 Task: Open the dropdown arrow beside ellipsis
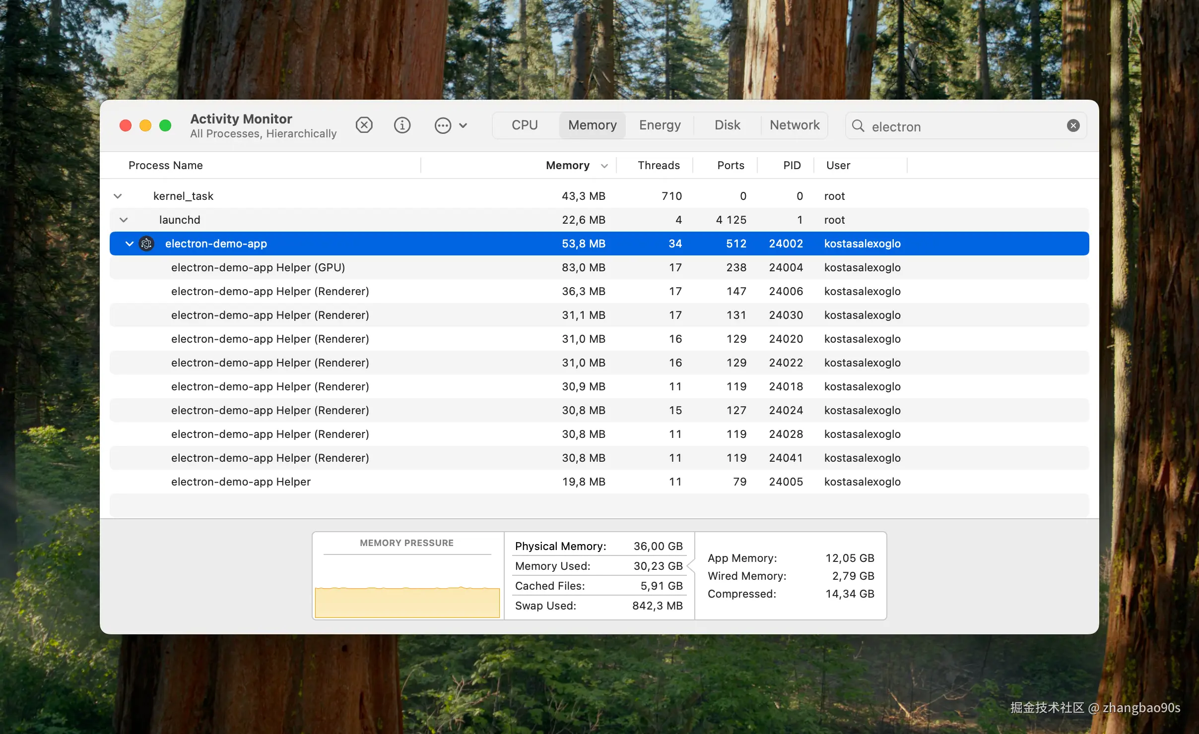click(463, 125)
